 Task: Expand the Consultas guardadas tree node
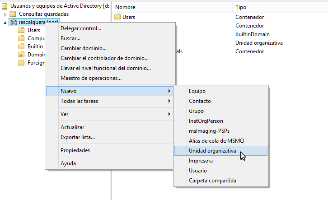pyautogui.click(x=5, y=14)
